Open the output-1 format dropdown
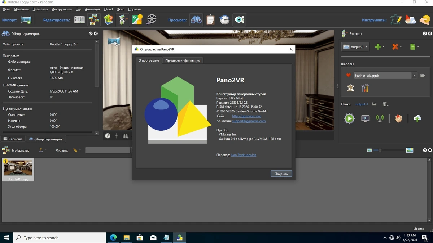 pos(355,47)
